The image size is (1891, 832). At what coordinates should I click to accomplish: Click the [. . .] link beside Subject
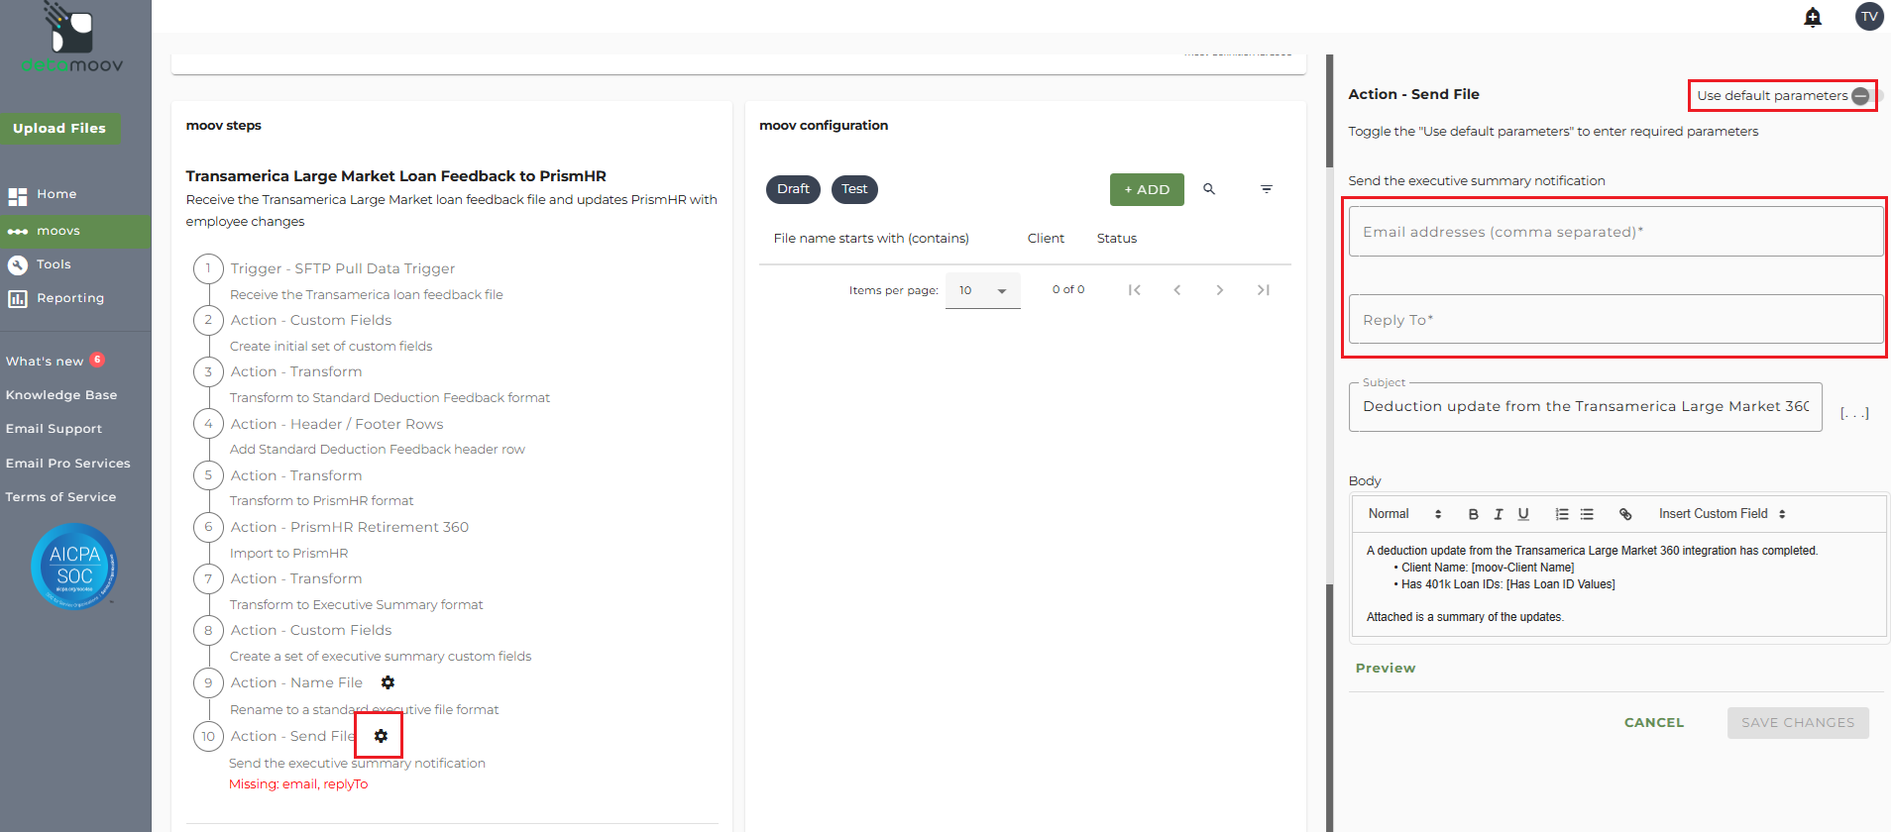pyautogui.click(x=1854, y=413)
